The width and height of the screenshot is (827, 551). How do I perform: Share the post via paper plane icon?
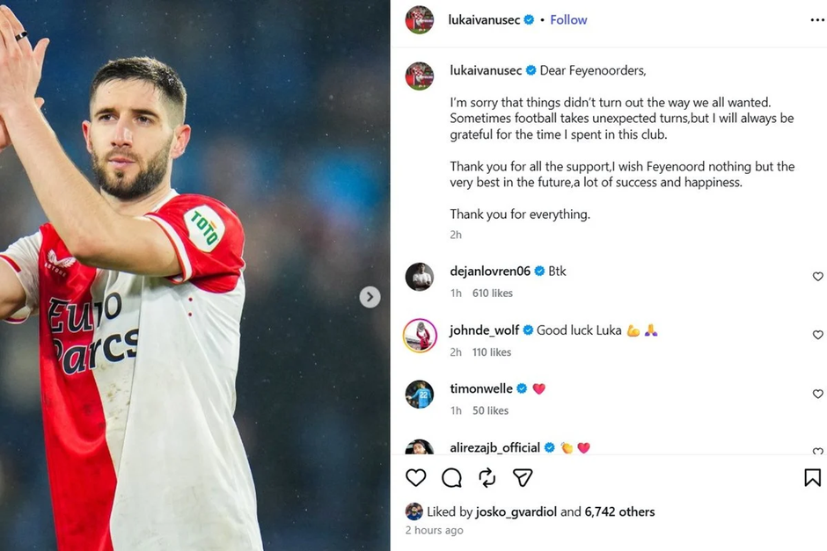tap(523, 477)
